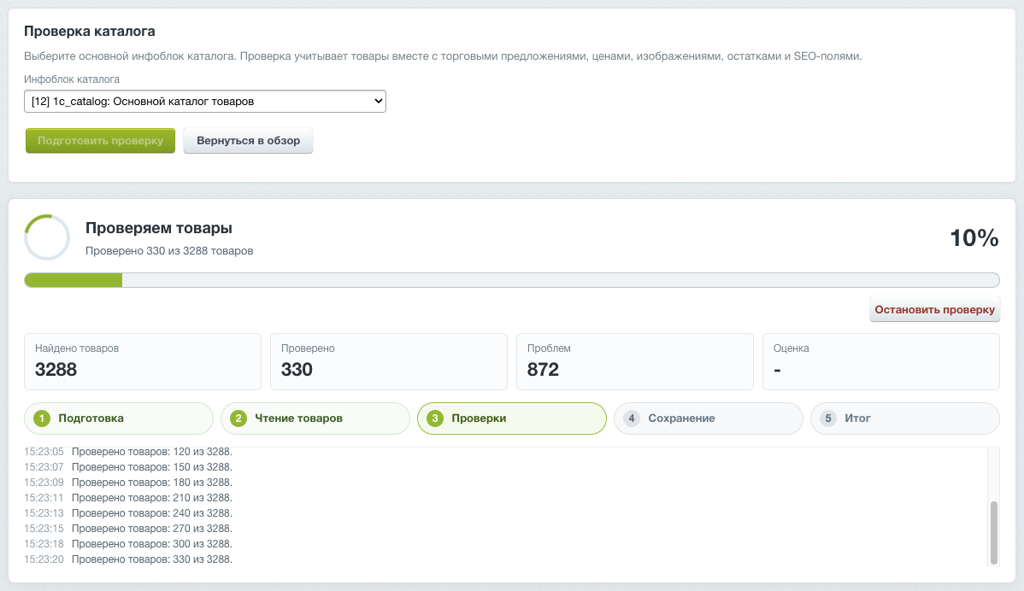Click the Проверяем товары heading
The height and width of the screenshot is (591, 1024).
coord(159,228)
